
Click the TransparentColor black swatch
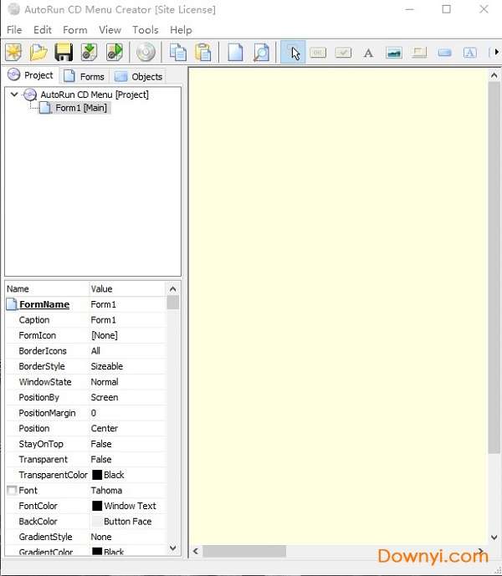point(97,475)
